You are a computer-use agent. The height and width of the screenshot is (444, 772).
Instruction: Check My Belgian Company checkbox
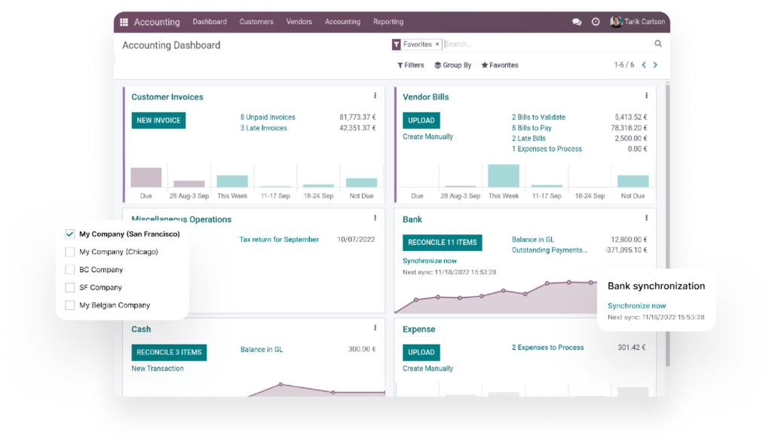point(69,305)
